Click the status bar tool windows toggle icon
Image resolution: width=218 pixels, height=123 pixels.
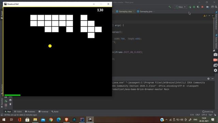tap(2, 115)
